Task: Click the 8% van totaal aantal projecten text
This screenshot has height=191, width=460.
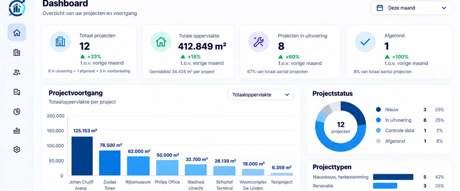Action: pyautogui.click(x=383, y=71)
